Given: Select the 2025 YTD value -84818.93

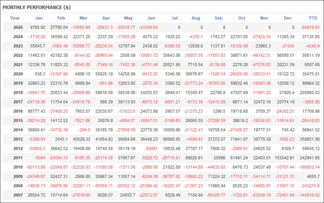Looking at the screenshot, I should click(310, 27).
